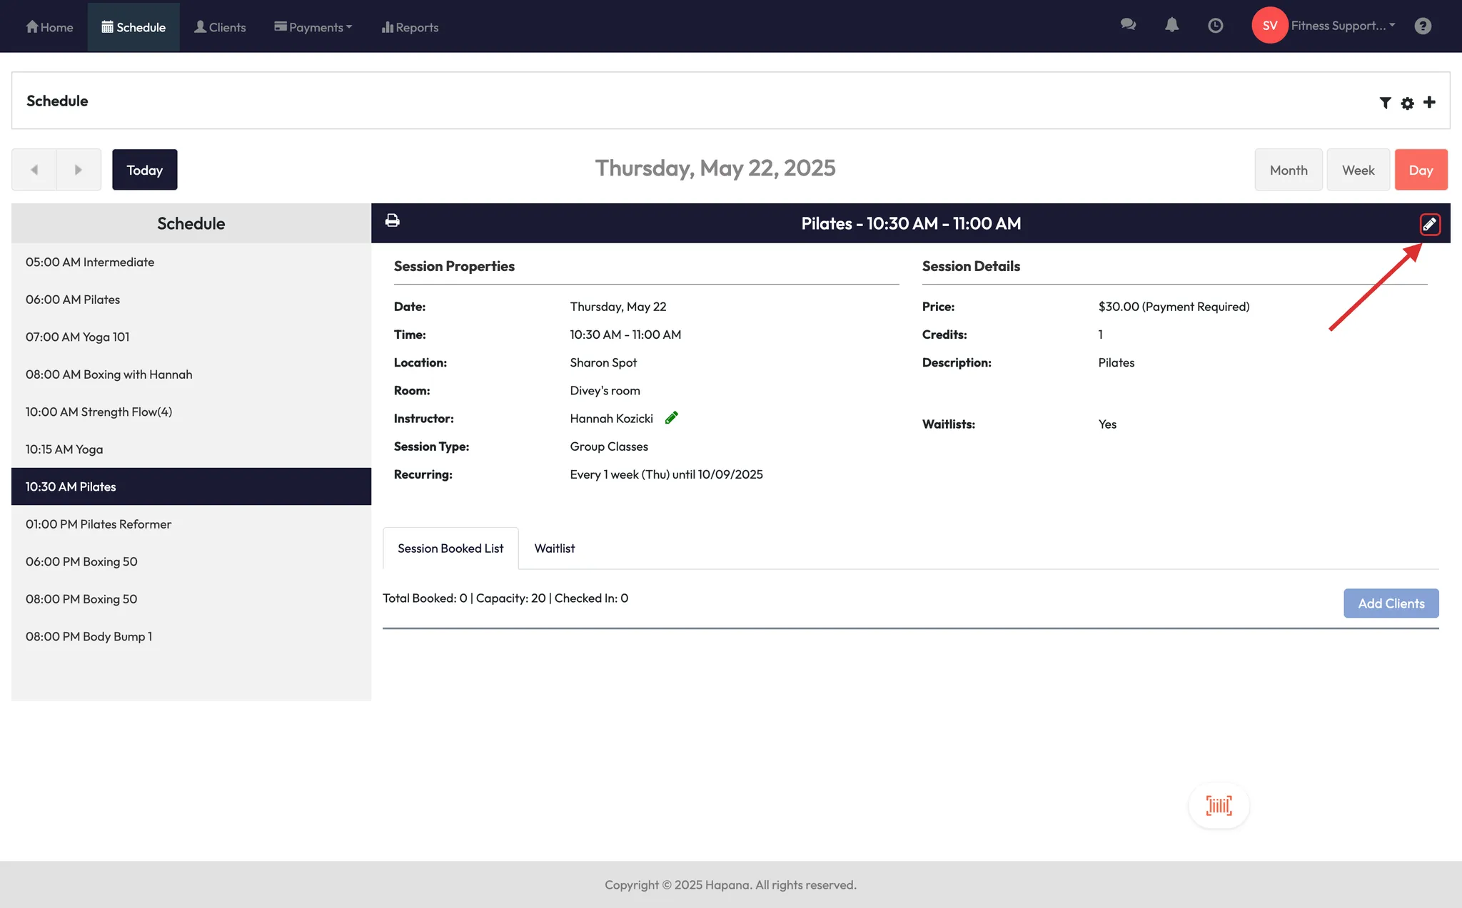
Task: Edit instructor with green pencil icon
Action: pyautogui.click(x=671, y=418)
